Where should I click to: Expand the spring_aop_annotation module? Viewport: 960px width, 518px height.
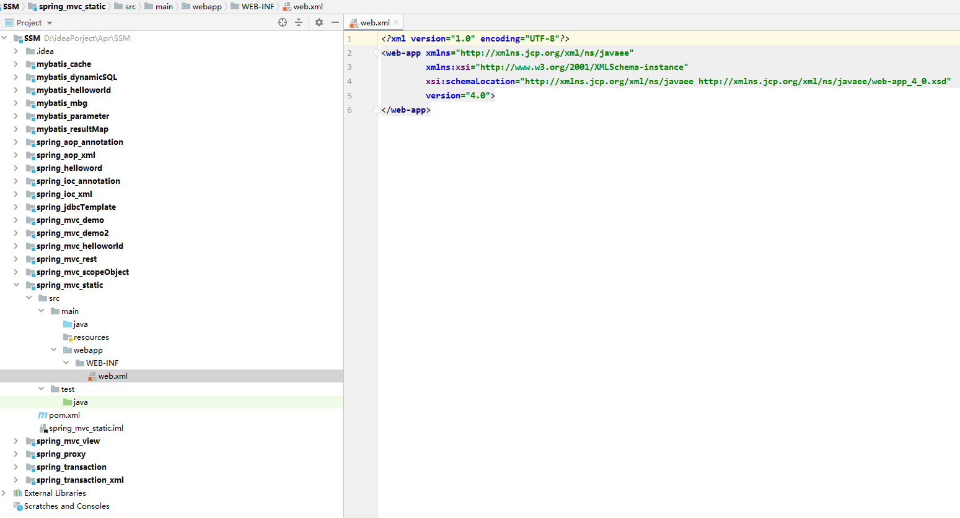16,142
